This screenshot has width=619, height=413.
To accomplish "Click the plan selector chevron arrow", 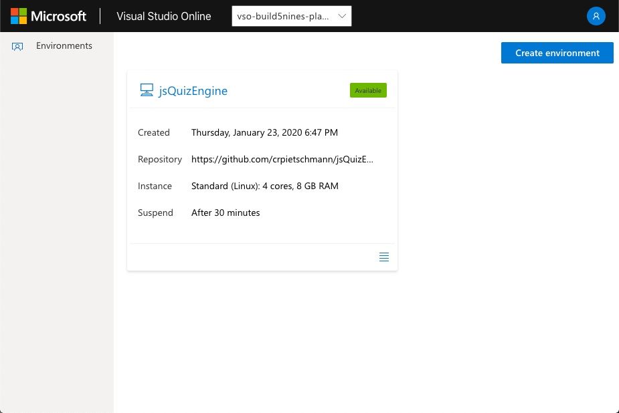I will coord(342,16).
